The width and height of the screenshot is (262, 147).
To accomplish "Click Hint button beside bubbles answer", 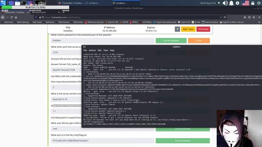I will click(x=199, y=40).
